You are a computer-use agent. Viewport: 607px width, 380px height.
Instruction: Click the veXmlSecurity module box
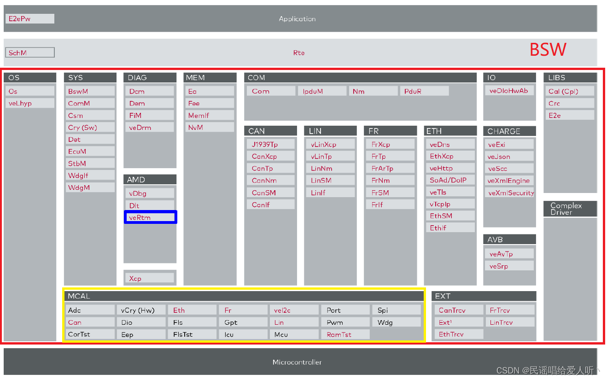509,193
